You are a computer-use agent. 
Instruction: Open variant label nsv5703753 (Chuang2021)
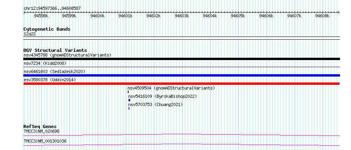point(155,104)
